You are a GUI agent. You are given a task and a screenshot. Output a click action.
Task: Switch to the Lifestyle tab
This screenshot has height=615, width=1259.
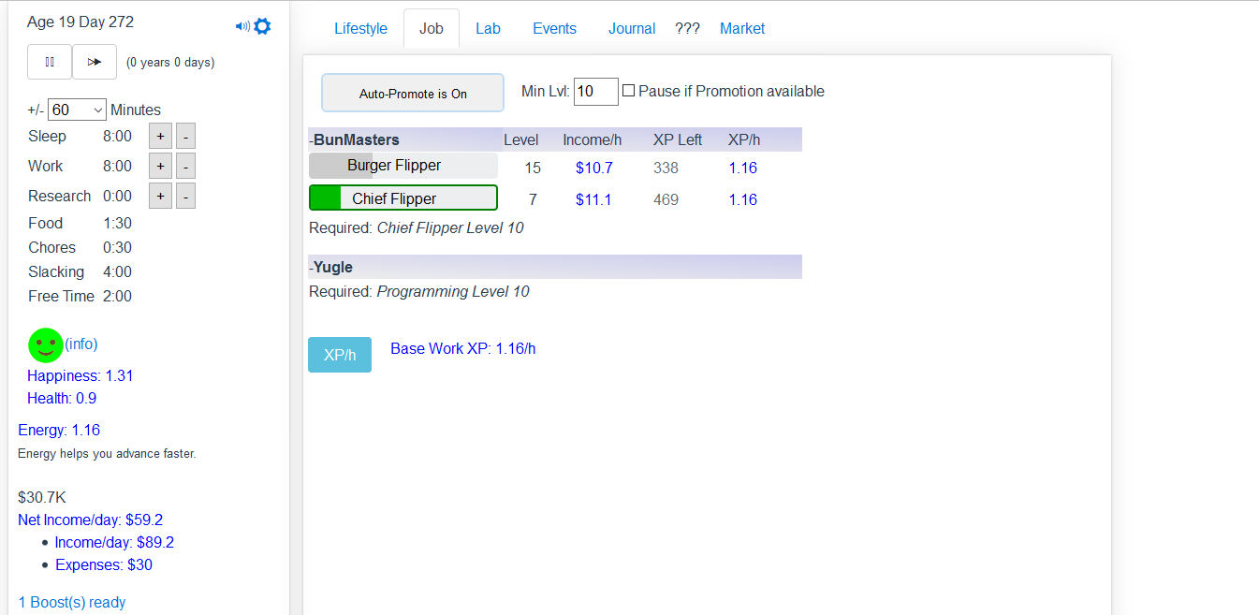(360, 28)
